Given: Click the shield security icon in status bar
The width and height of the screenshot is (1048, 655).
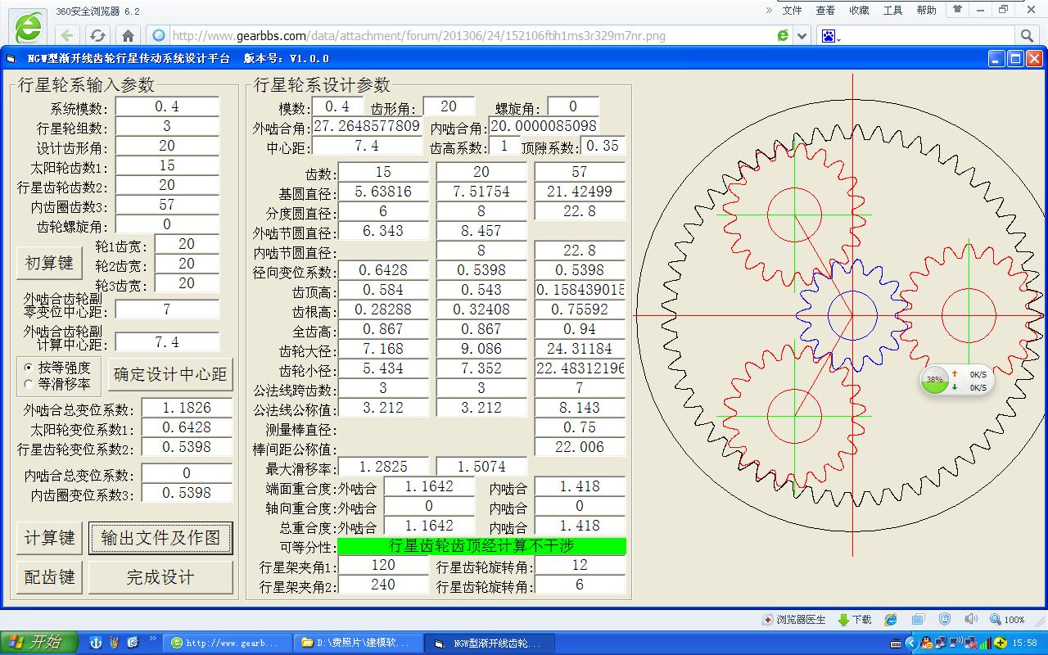Looking at the screenshot, I should 945,620.
